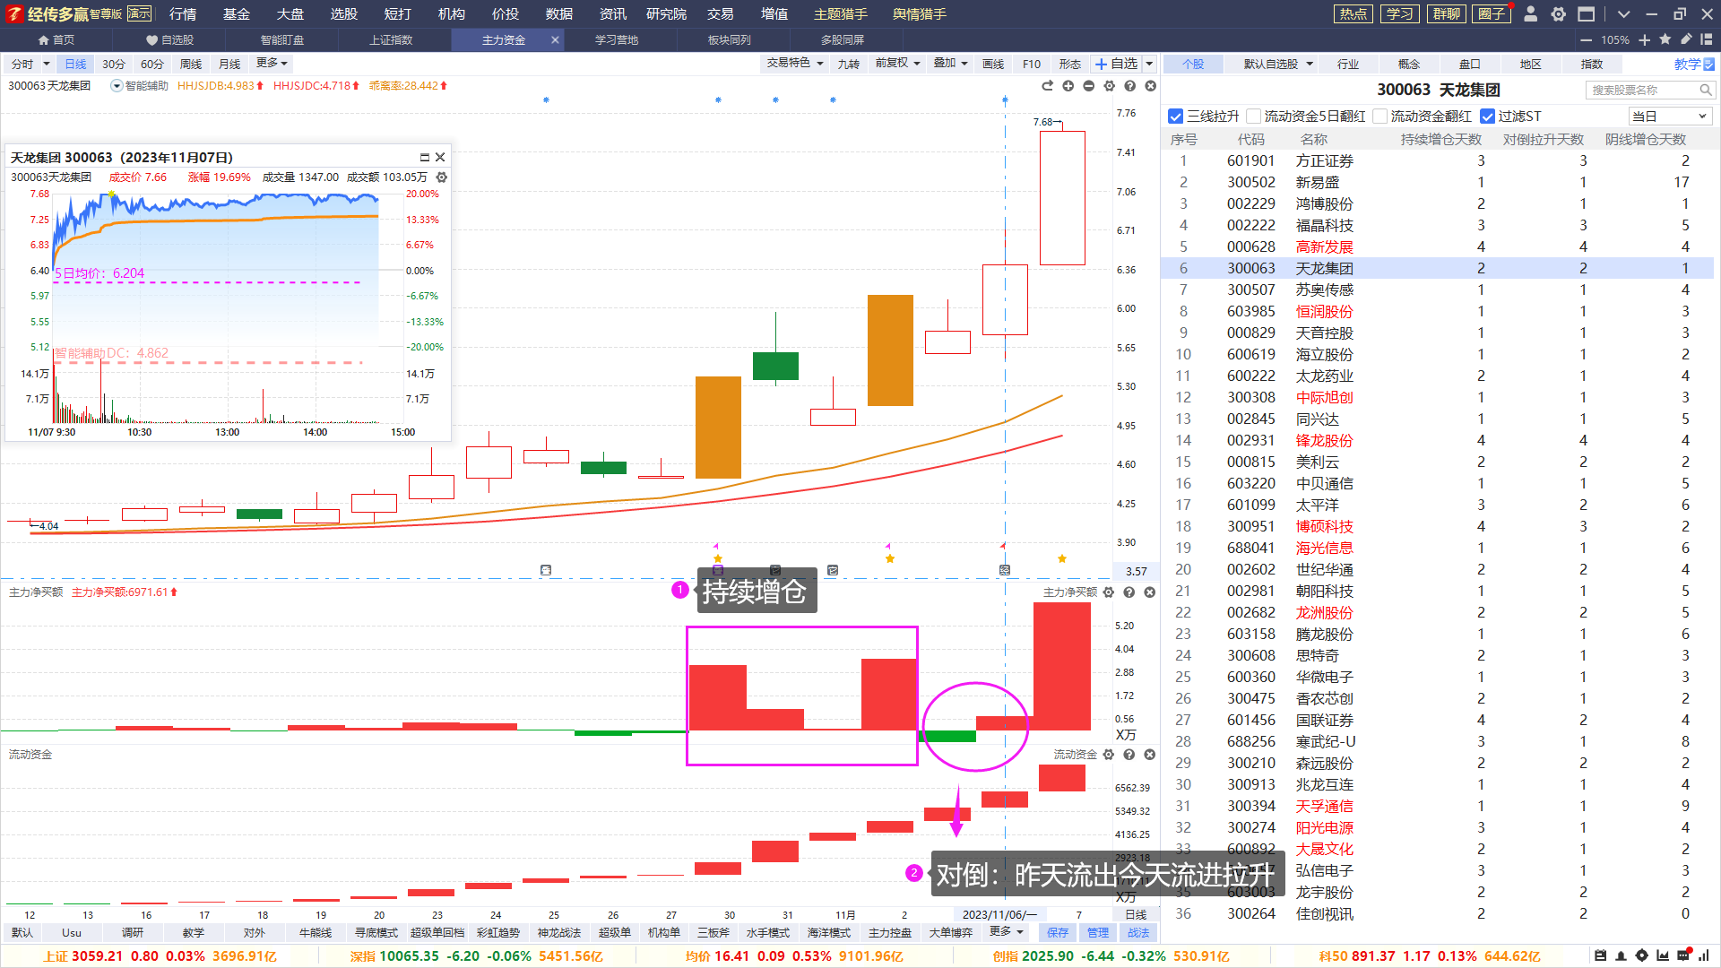Close the 主力资金 tab
The width and height of the screenshot is (1721, 968).
pyautogui.click(x=555, y=39)
